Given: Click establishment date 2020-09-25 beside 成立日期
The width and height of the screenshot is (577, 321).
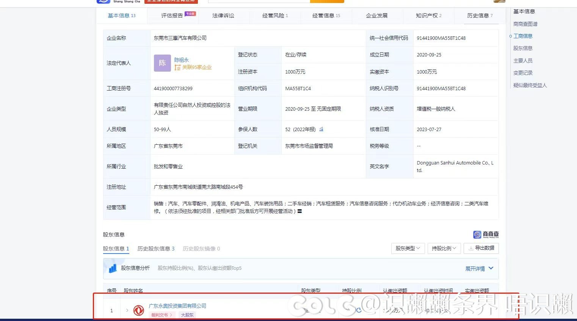Looking at the screenshot, I should (429, 55).
